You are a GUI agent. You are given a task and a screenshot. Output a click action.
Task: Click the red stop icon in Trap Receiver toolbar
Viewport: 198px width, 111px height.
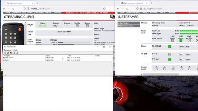8,53
